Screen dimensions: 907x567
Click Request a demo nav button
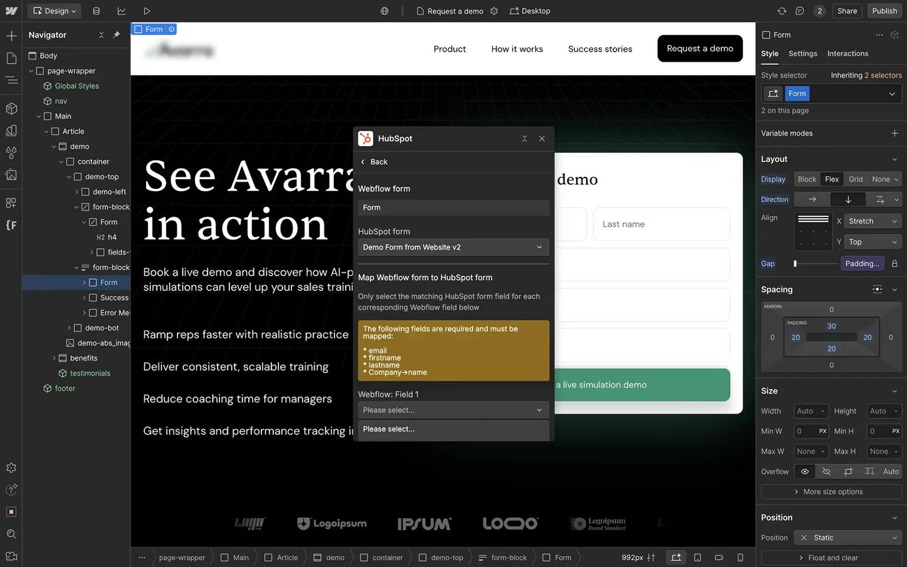700,49
